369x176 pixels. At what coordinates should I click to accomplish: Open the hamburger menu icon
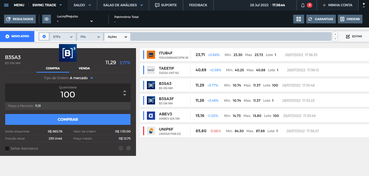click(6, 5)
